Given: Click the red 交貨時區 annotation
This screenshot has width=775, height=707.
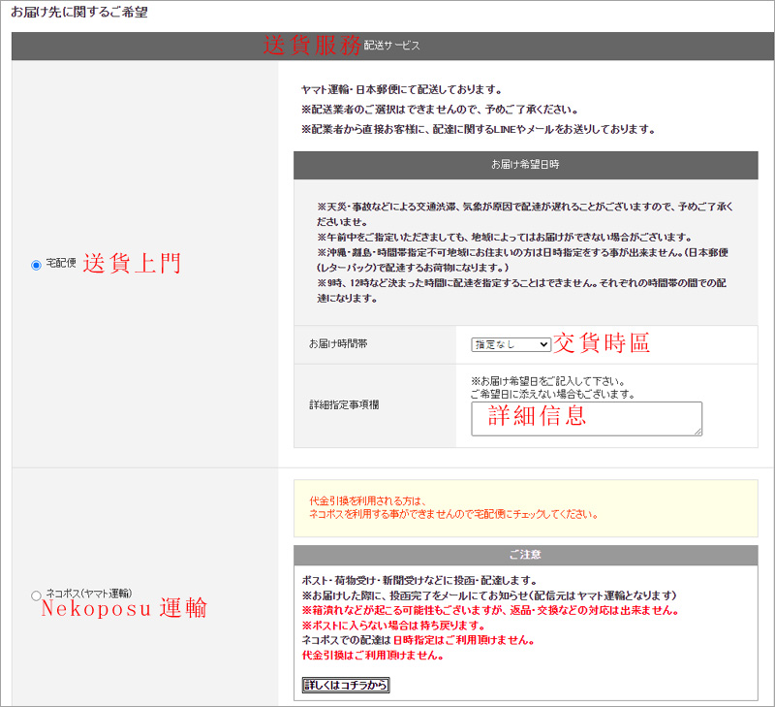Looking at the screenshot, I should click(x=601, y=343).
